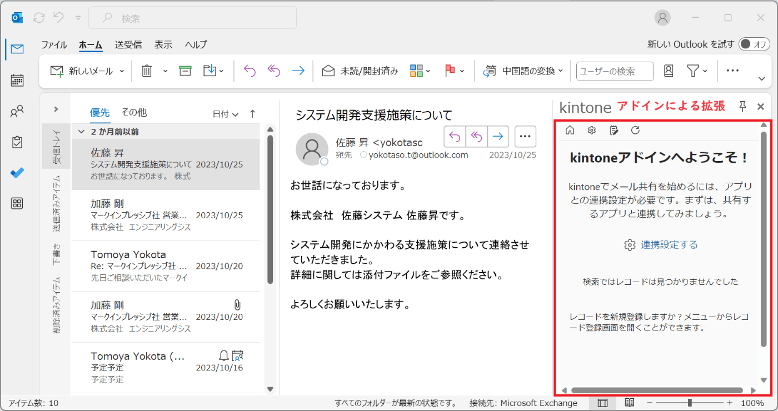Open the Mail view in sidebar
The height and width of the screenshot is (411, 778).
pos(17,49)
